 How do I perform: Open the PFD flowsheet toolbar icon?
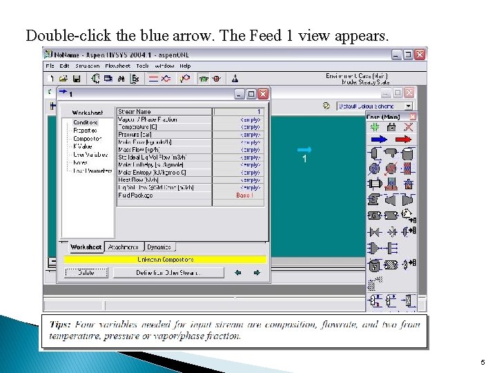95,78
